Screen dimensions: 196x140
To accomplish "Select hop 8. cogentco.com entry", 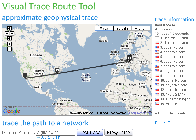I will coord(173,71).
